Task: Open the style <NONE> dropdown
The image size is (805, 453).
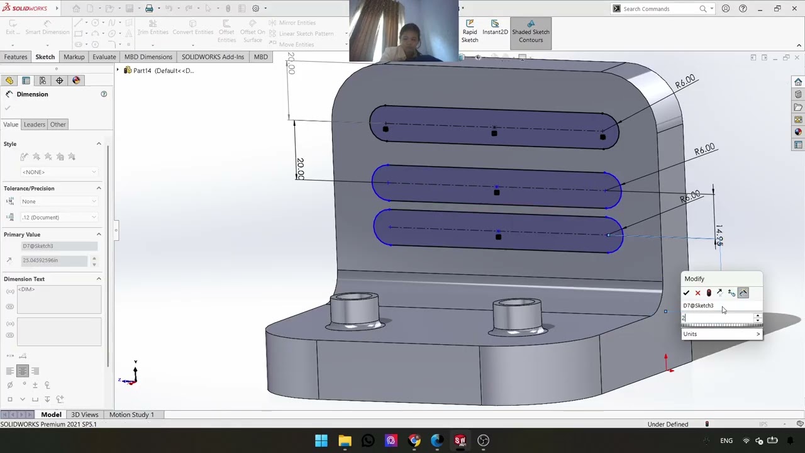Action: click(59, 172)
